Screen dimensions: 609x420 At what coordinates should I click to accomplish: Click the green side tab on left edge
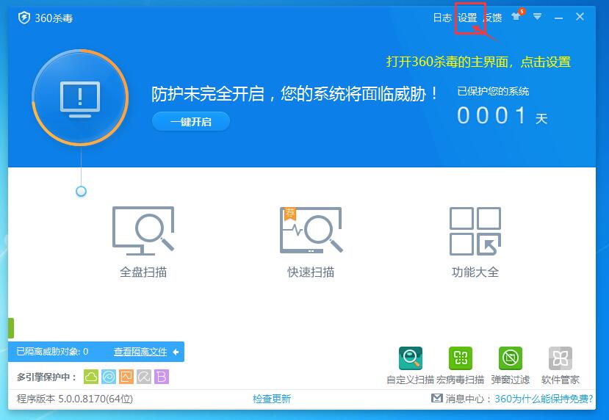(11, 328)
